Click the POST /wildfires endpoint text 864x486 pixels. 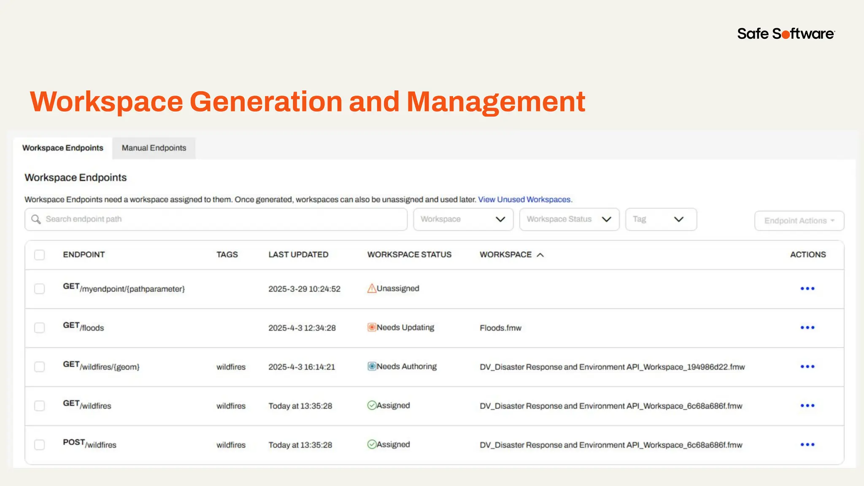coord(89,443)
